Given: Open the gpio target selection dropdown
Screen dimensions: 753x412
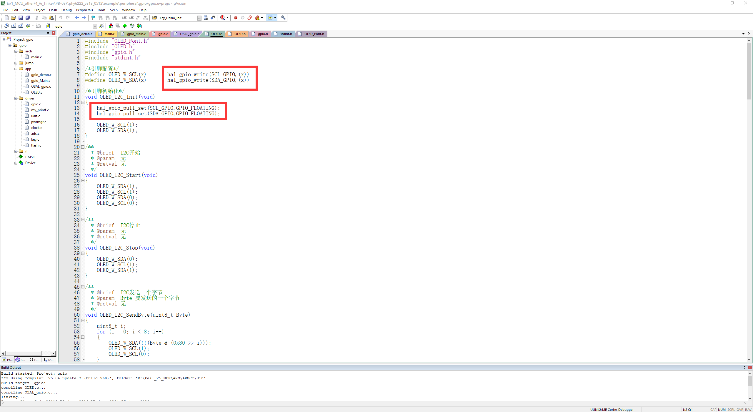Looking at the screenshot, I should point(95,26).
